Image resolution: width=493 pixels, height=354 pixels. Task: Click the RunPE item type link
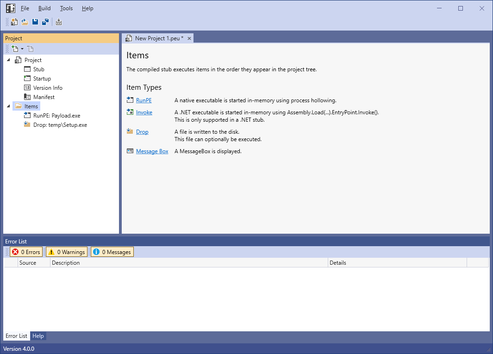(x=144, y=100)
